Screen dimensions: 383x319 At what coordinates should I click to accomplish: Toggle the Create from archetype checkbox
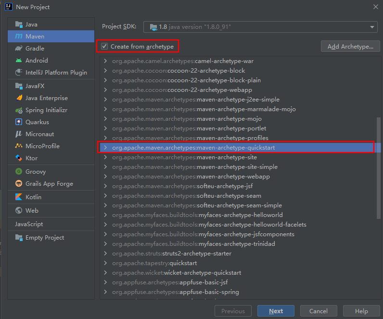(x=104, y=46)
